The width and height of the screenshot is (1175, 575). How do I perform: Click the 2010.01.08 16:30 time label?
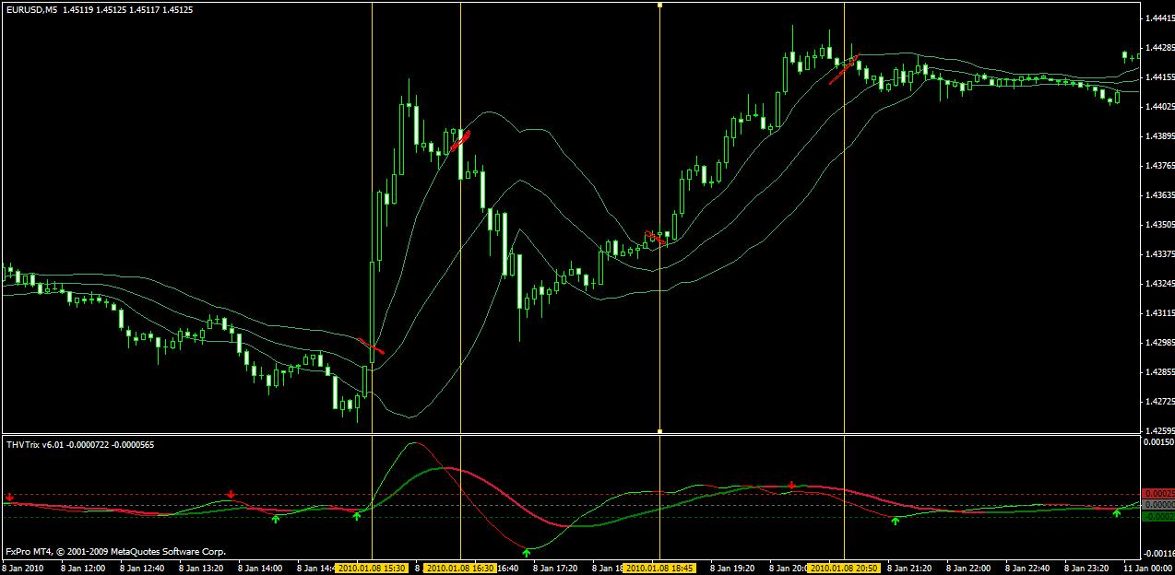[460, 569]
